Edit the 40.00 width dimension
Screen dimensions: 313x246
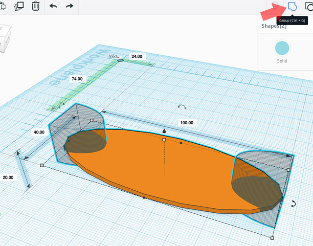pos(39,132)
